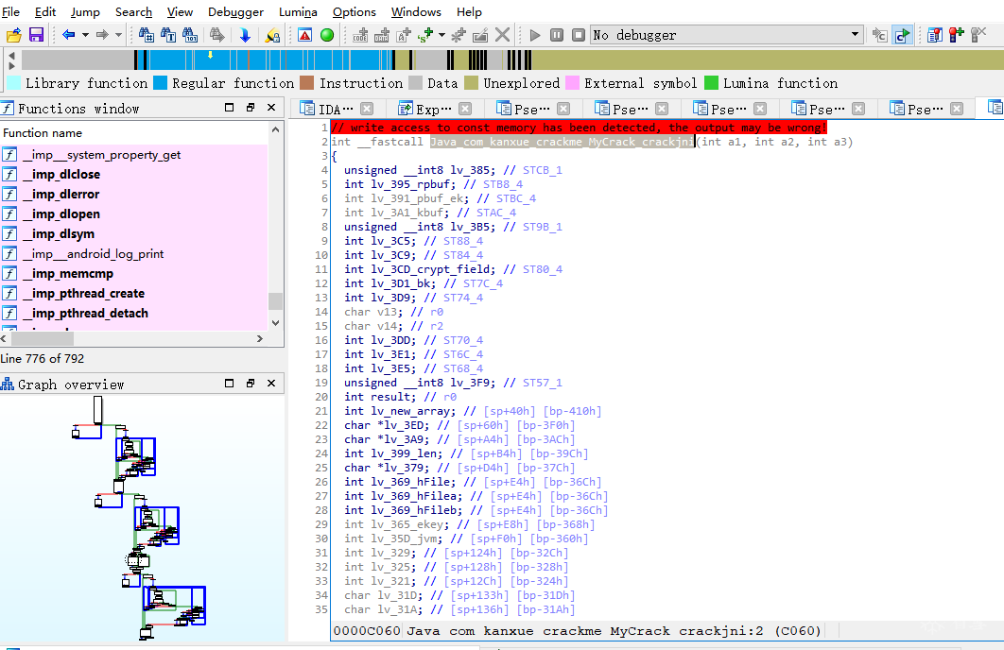
Task: Start the debugger process play button
Action: coord(535,35)
